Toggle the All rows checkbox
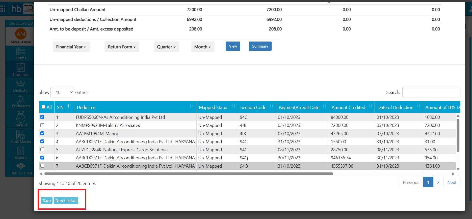The width and height of the screenshot is (472, 219). point(43,107)
